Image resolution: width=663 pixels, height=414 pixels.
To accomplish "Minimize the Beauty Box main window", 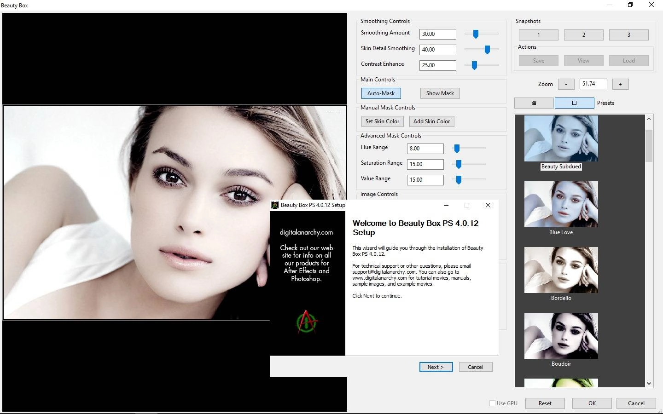I will point(609,5).
